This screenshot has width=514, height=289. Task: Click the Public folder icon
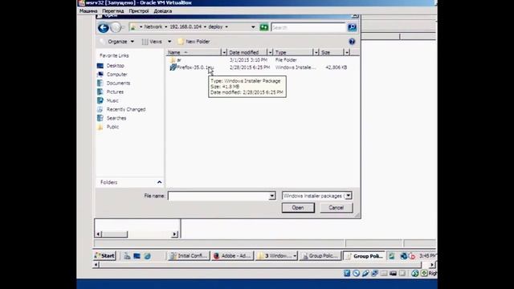pos(100,127)
